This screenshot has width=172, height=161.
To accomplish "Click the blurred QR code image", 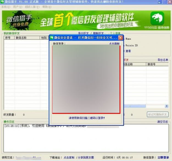I will point(86,79).
